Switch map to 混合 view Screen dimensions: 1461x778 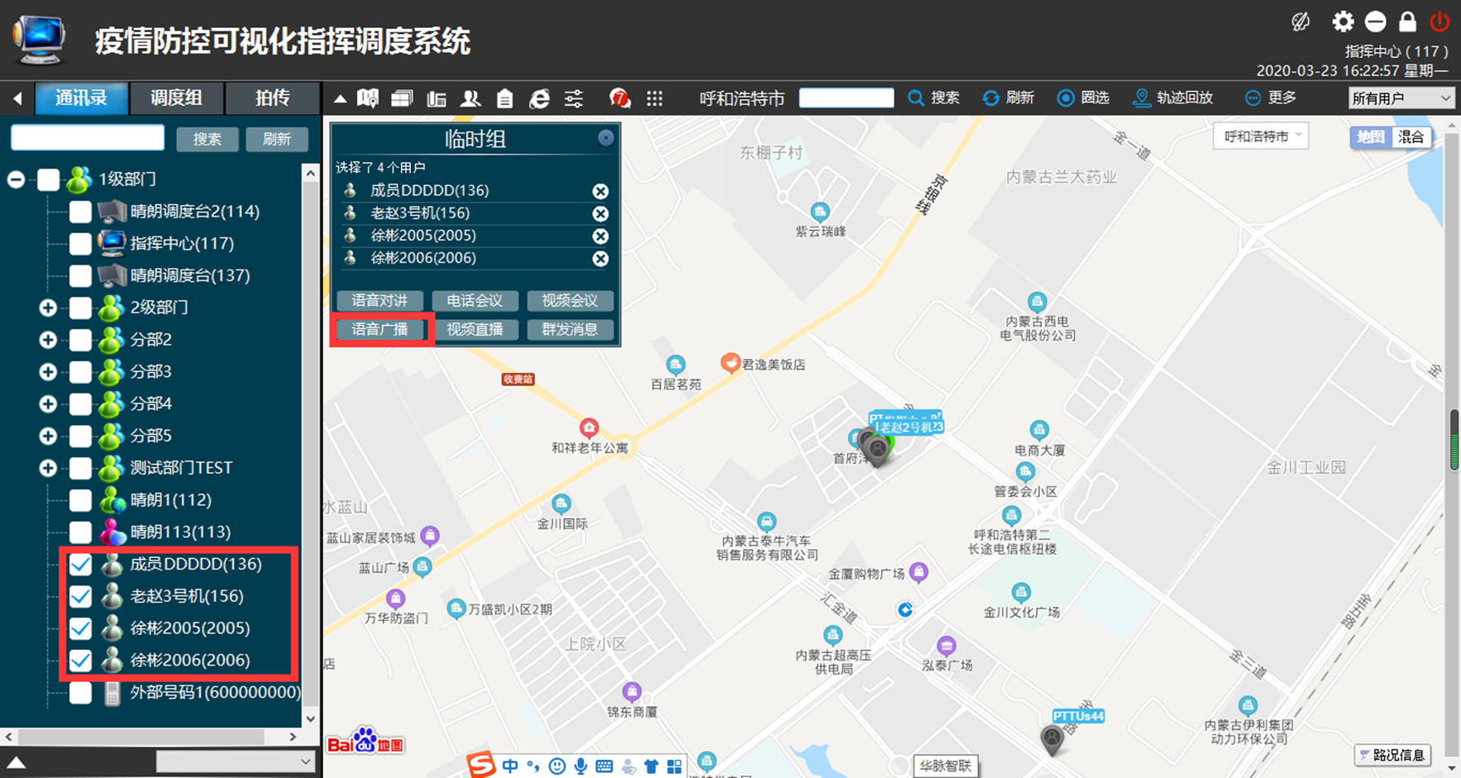(1411, 137)
